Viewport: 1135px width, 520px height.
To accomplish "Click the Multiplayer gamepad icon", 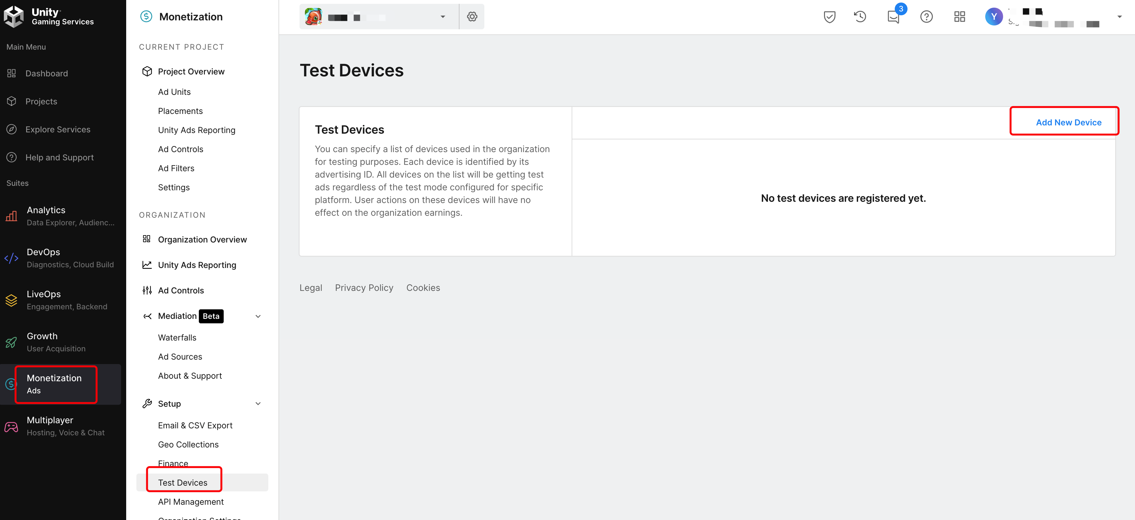I will tap(11, 426).
